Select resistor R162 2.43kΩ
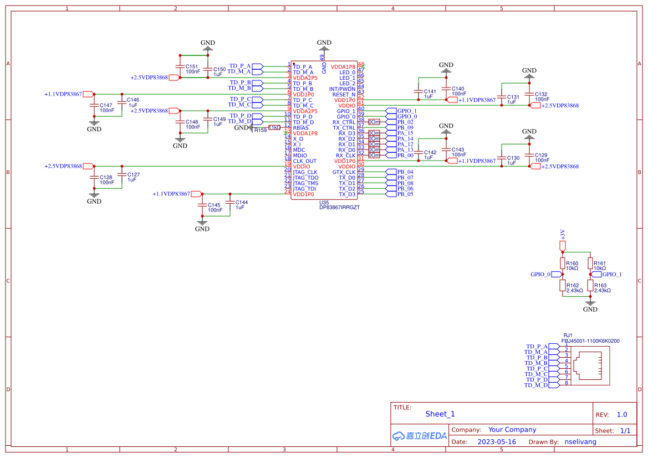Viewport: 648px width, 458px height. [x=563, y=286]
